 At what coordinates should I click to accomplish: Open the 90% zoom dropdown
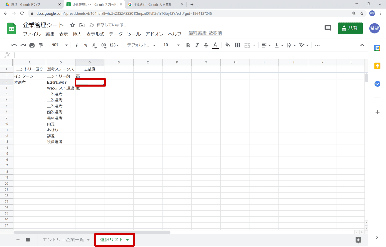[60, 45]
